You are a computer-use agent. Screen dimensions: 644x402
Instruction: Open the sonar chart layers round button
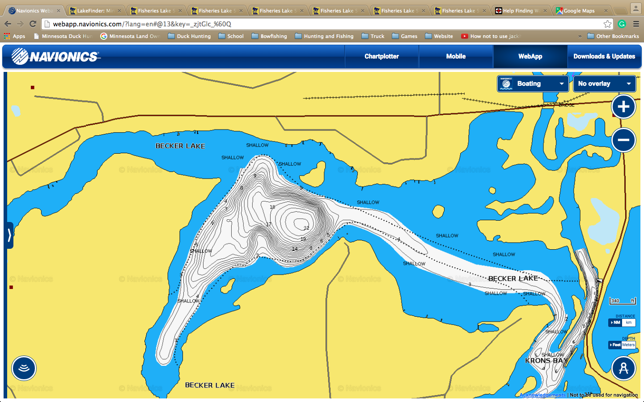[x=24, y=368]
